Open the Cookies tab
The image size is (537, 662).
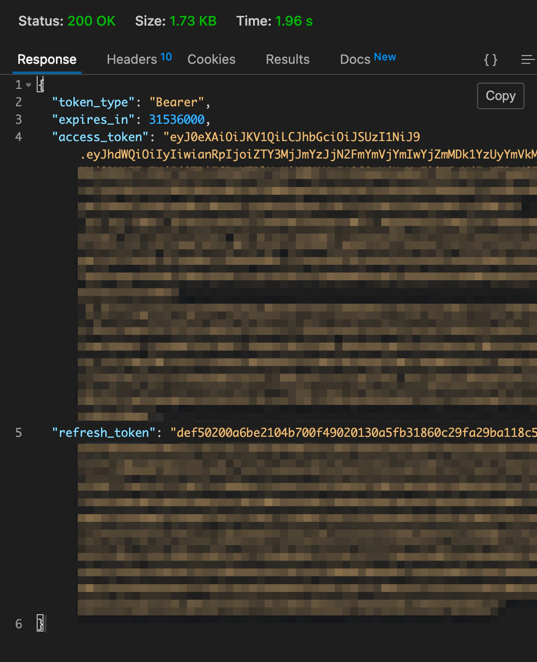pyautogui.click(x=212, y=59)
